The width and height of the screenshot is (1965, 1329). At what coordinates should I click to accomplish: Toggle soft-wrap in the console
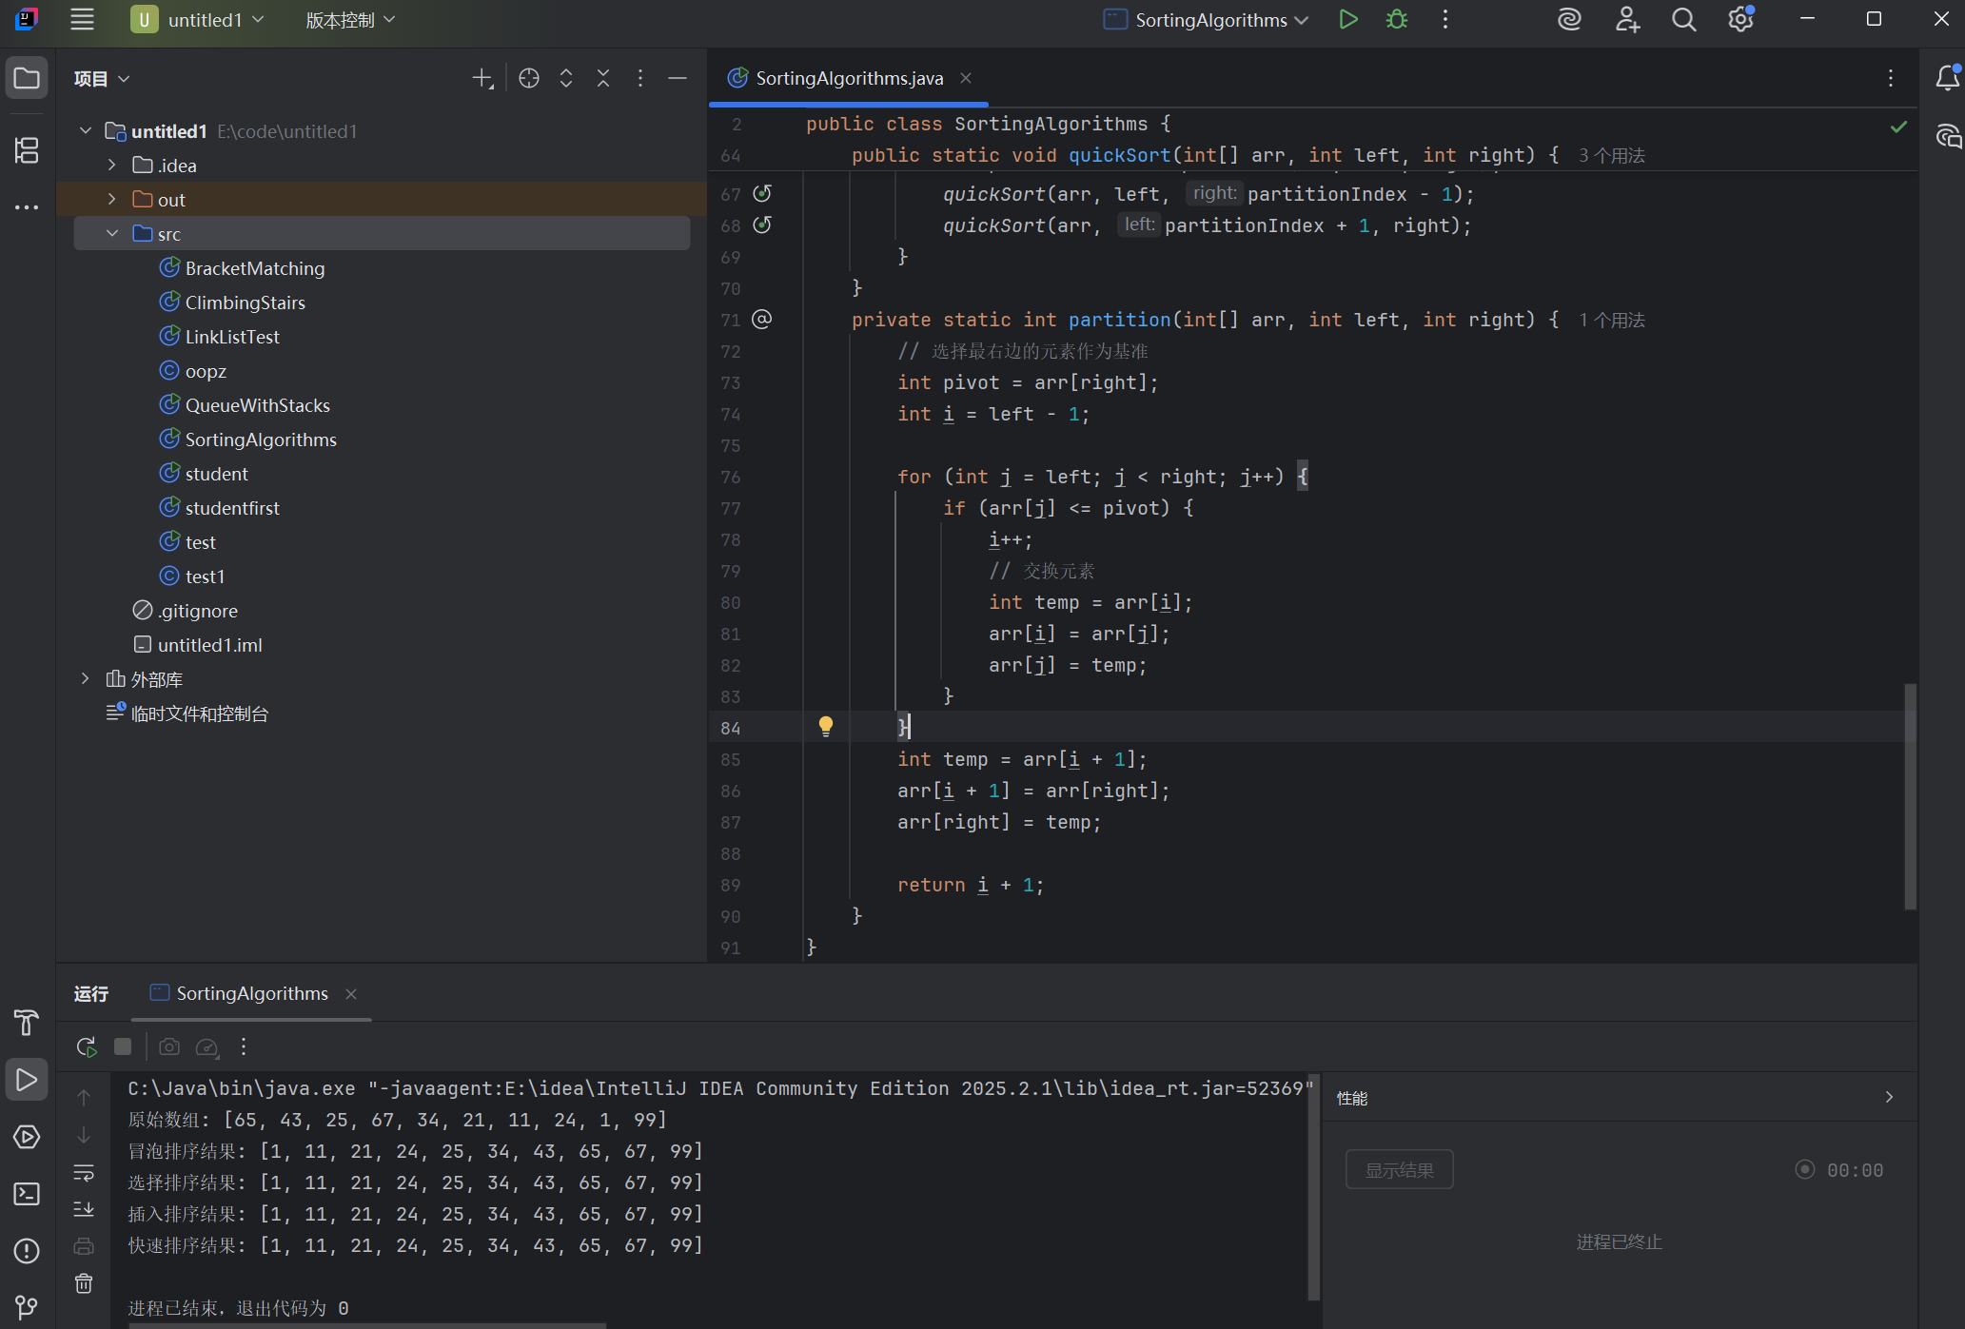pos(84,1172)
